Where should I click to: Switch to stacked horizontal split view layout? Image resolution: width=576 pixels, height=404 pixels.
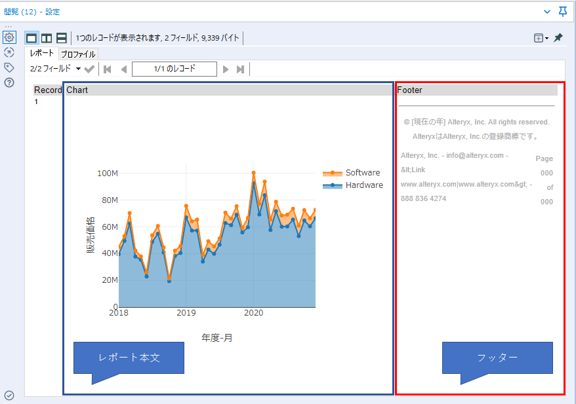(62, 38)
